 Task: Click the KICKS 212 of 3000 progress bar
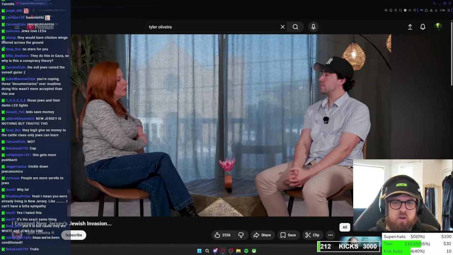click(x=348, y=246)
